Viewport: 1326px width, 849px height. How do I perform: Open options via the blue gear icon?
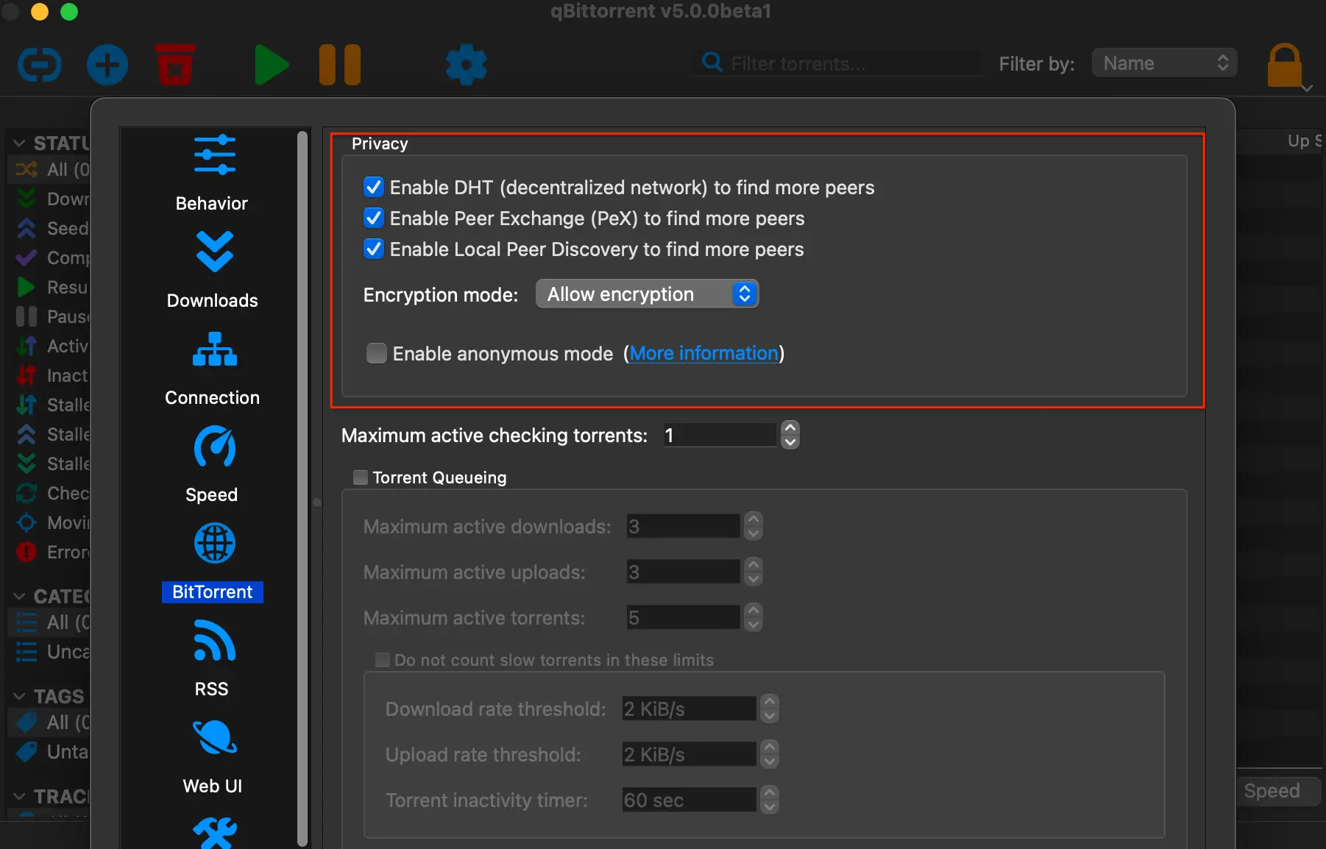(467, 65)
